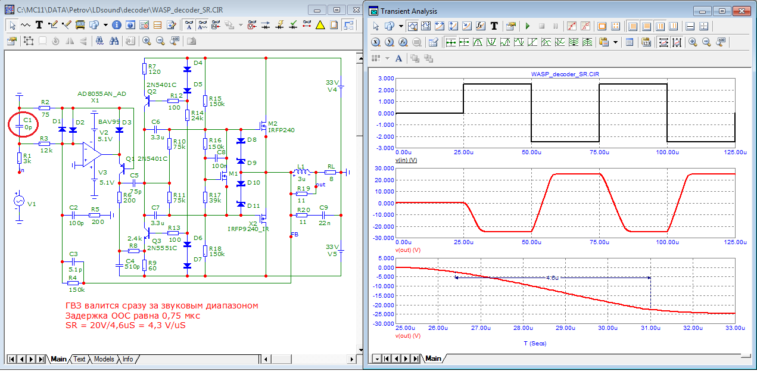Toggle node voltages display (V glasses icon)
757x371 pixels.
point(251,25)
